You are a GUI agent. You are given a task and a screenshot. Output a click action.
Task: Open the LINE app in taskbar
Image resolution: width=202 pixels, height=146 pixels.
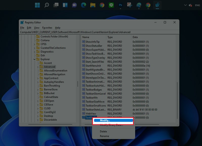pos(111,5)
